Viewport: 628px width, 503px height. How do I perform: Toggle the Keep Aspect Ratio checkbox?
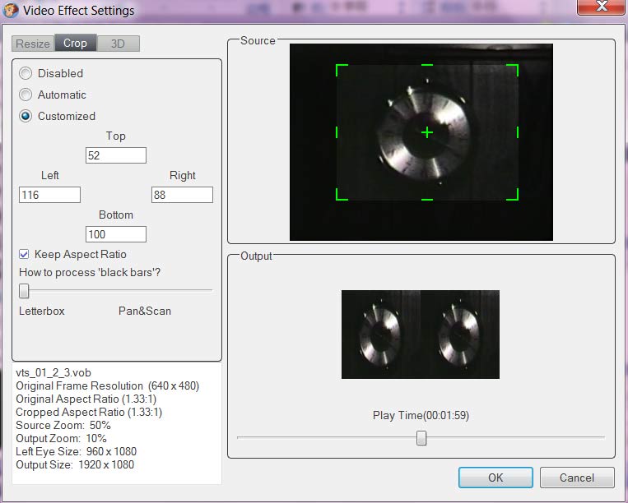click(24, 254)
